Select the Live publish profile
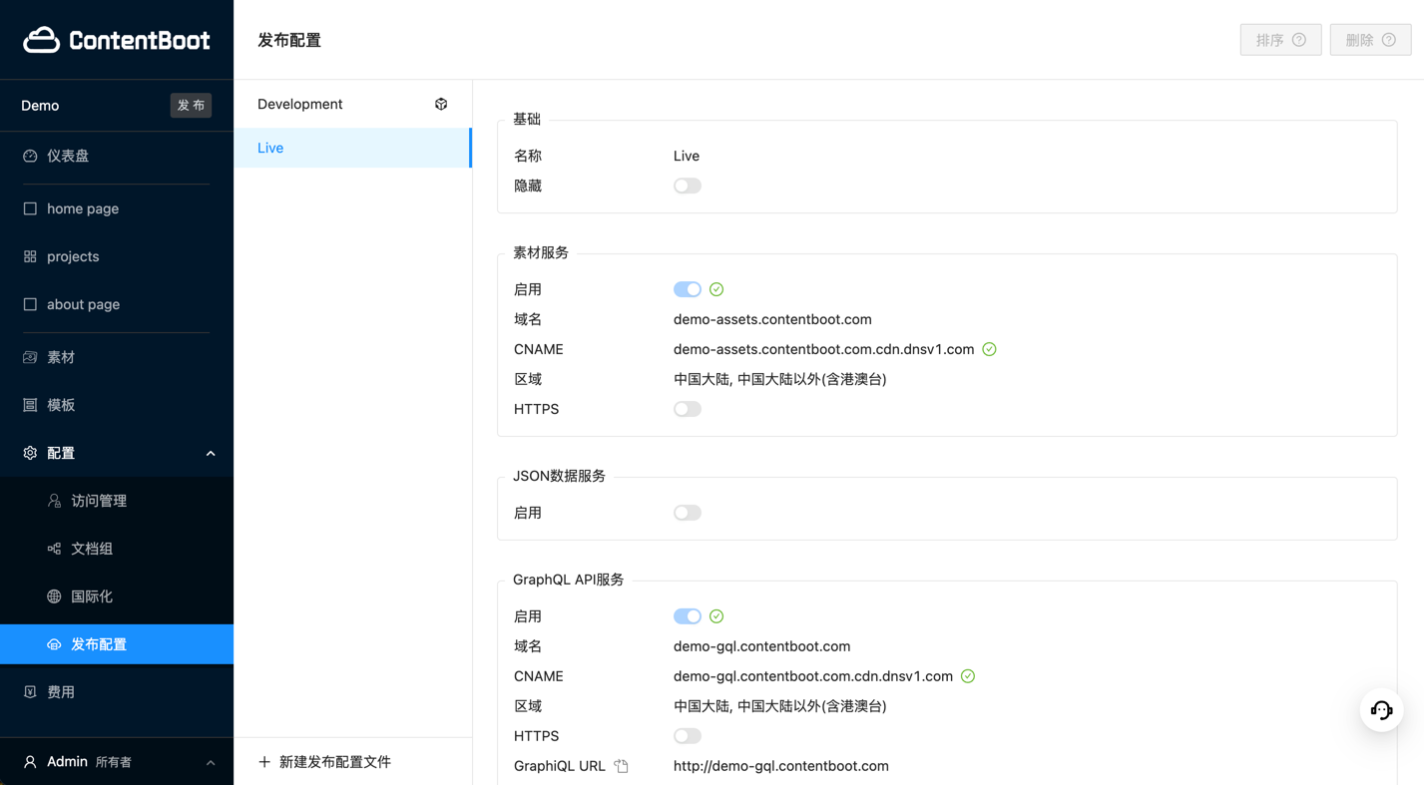 coord(352,148)
